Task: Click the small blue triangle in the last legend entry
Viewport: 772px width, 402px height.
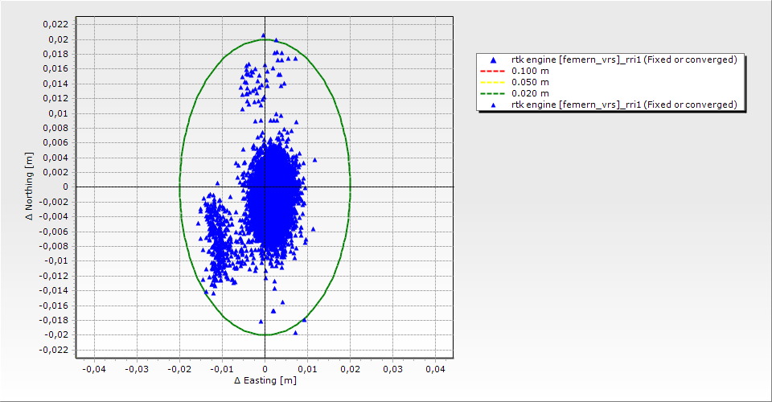Action: [493, 105]
